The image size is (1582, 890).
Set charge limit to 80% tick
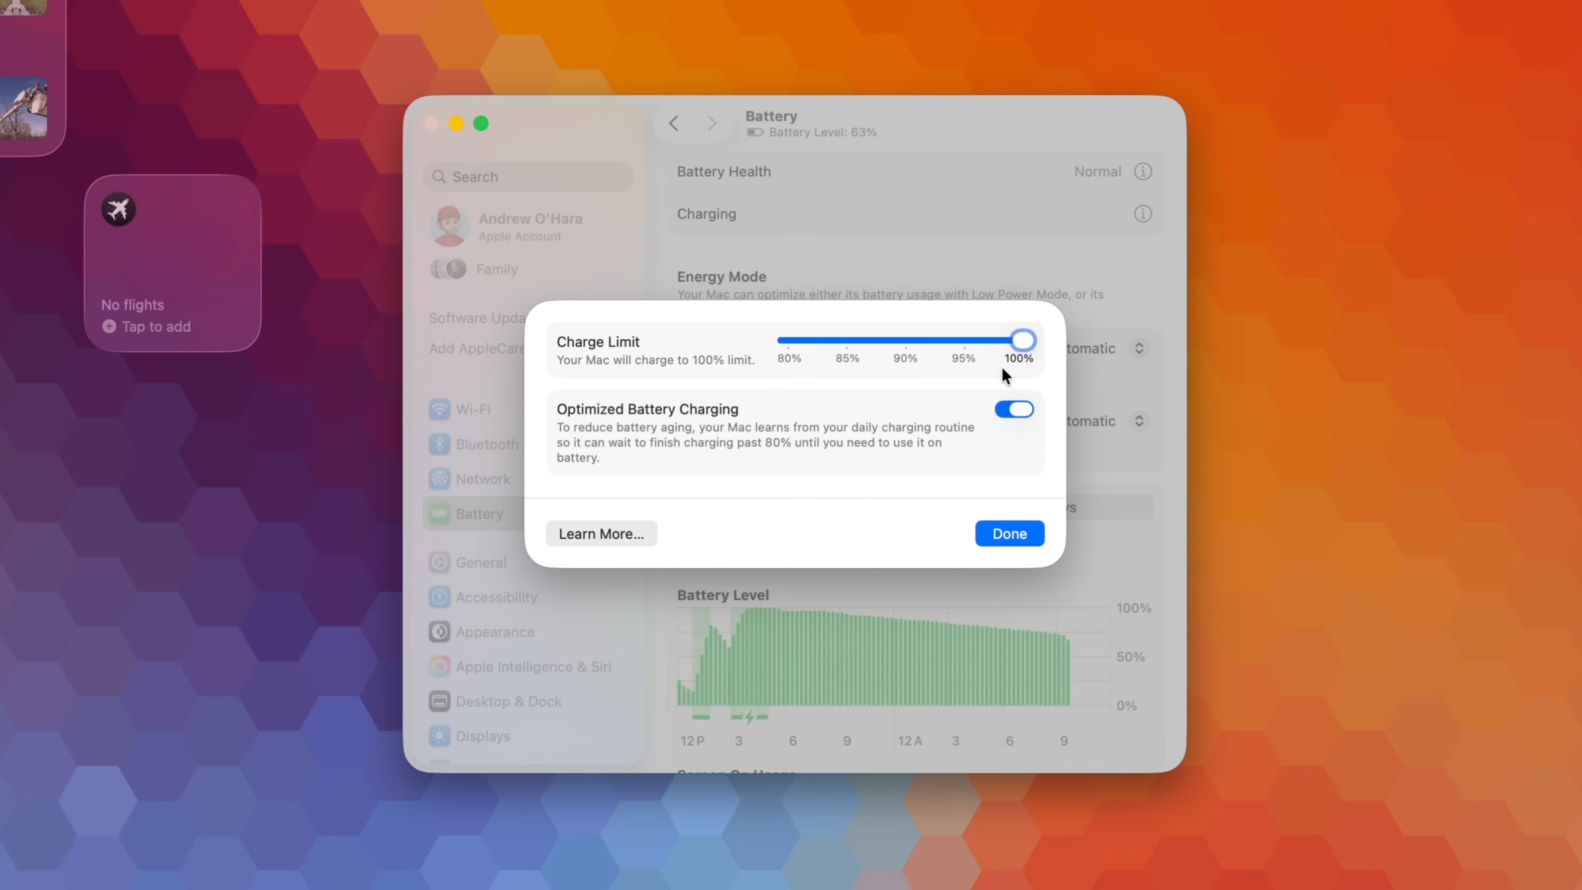(x=789, y=358)
